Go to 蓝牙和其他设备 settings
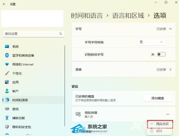 (x=34, y=55)
